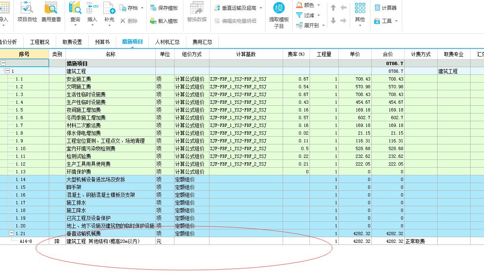The height and width of the screenshot is (277, 484).
Task: Click 编辑实物量明细 button
Action: pyautogui.click(x=235, y=21)
